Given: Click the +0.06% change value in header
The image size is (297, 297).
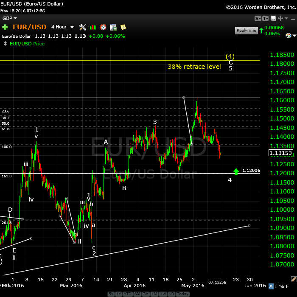Looking at the screenshot, I should pos(115,36).
